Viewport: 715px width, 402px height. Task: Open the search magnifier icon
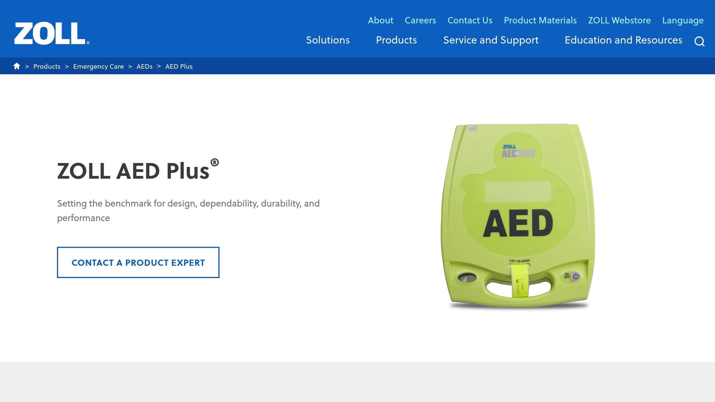(699, 41)
